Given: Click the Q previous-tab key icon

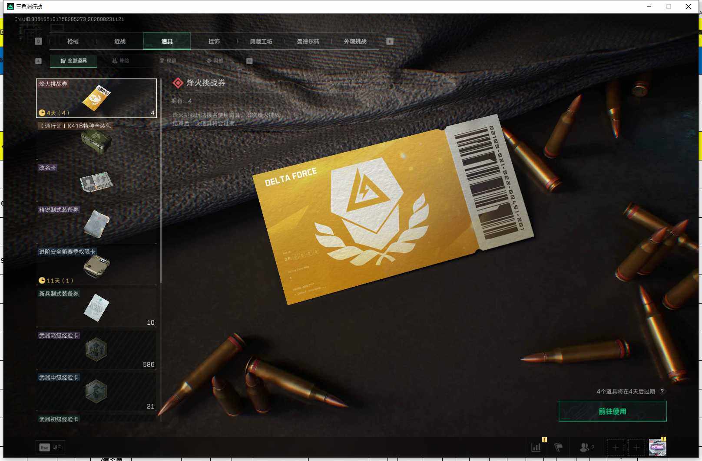Looking at the screenshot, I should (x=38, y=41).
